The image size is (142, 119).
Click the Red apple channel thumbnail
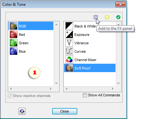[x=14, y=34]
